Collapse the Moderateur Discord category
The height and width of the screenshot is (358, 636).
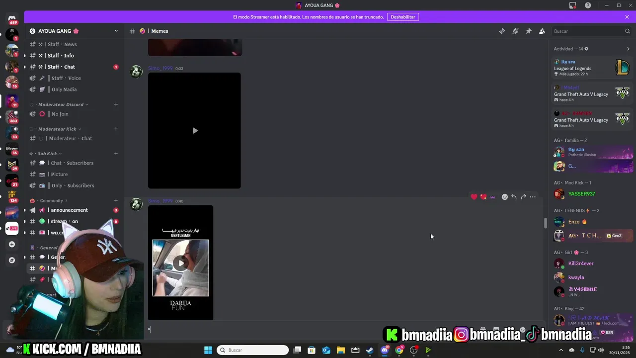62,104
